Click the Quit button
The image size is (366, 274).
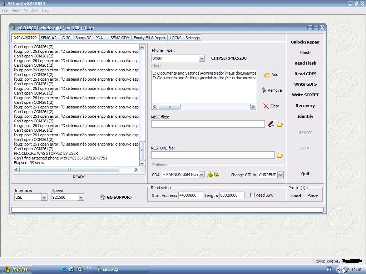click(305, 174)
